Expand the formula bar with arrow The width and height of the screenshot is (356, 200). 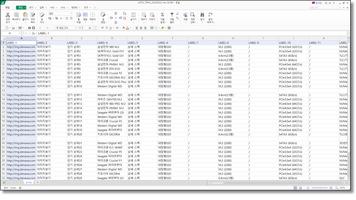coord(349,33)
